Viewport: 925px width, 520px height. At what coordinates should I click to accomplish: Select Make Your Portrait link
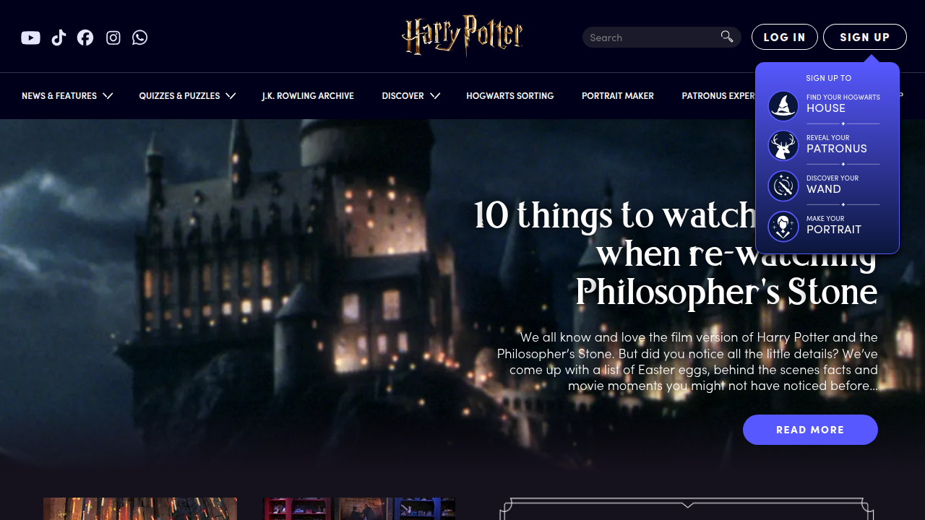pyautogui.click(x=834, y=225)
